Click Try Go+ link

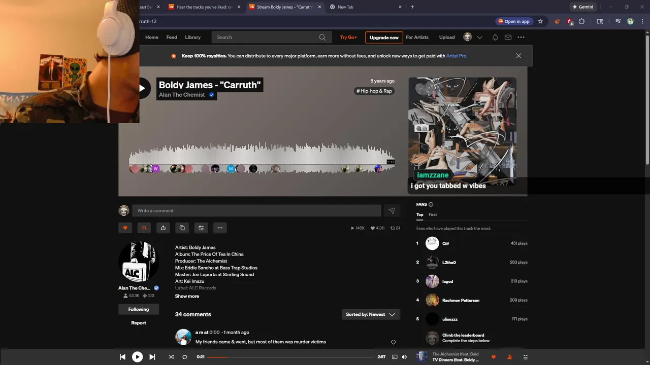pyautogui.click(x=348, y=37)
